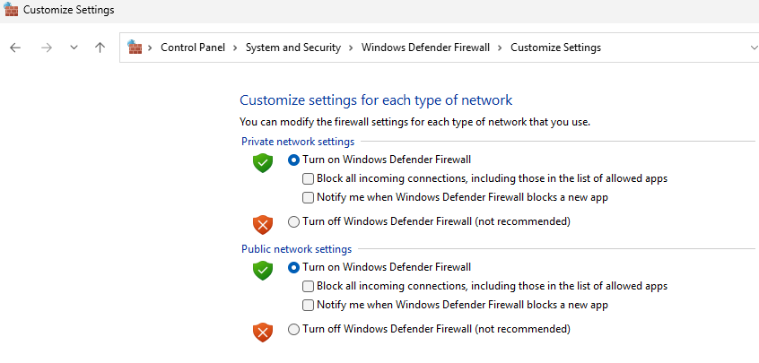Navigate to Windows Defender Firewall breadcrumb

pos(425,48)
